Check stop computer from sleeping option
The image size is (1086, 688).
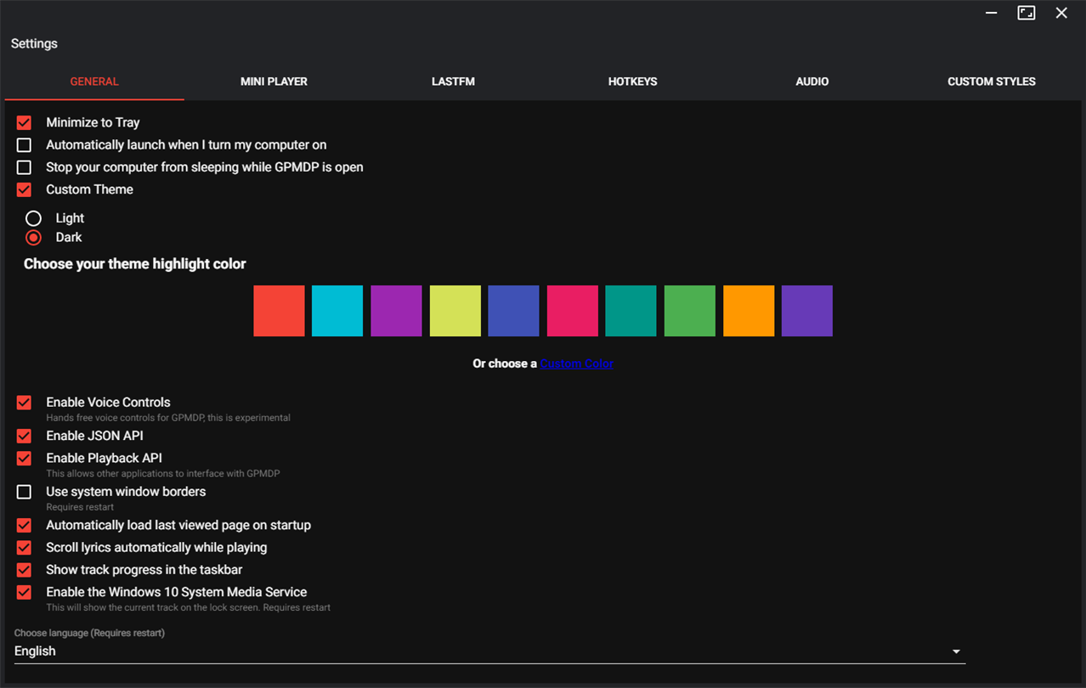24,167
